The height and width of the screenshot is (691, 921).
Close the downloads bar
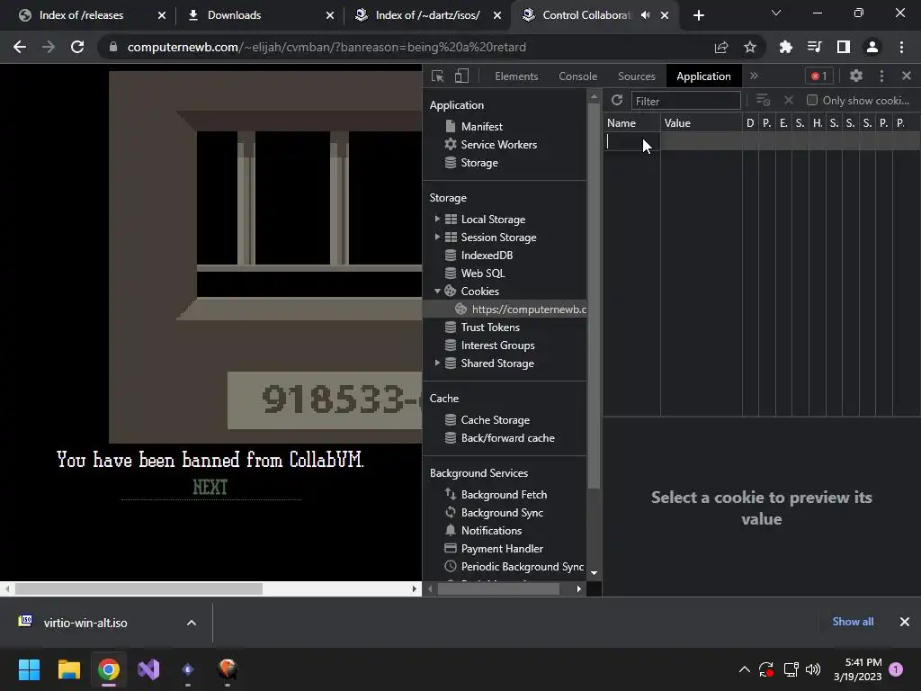905,622
